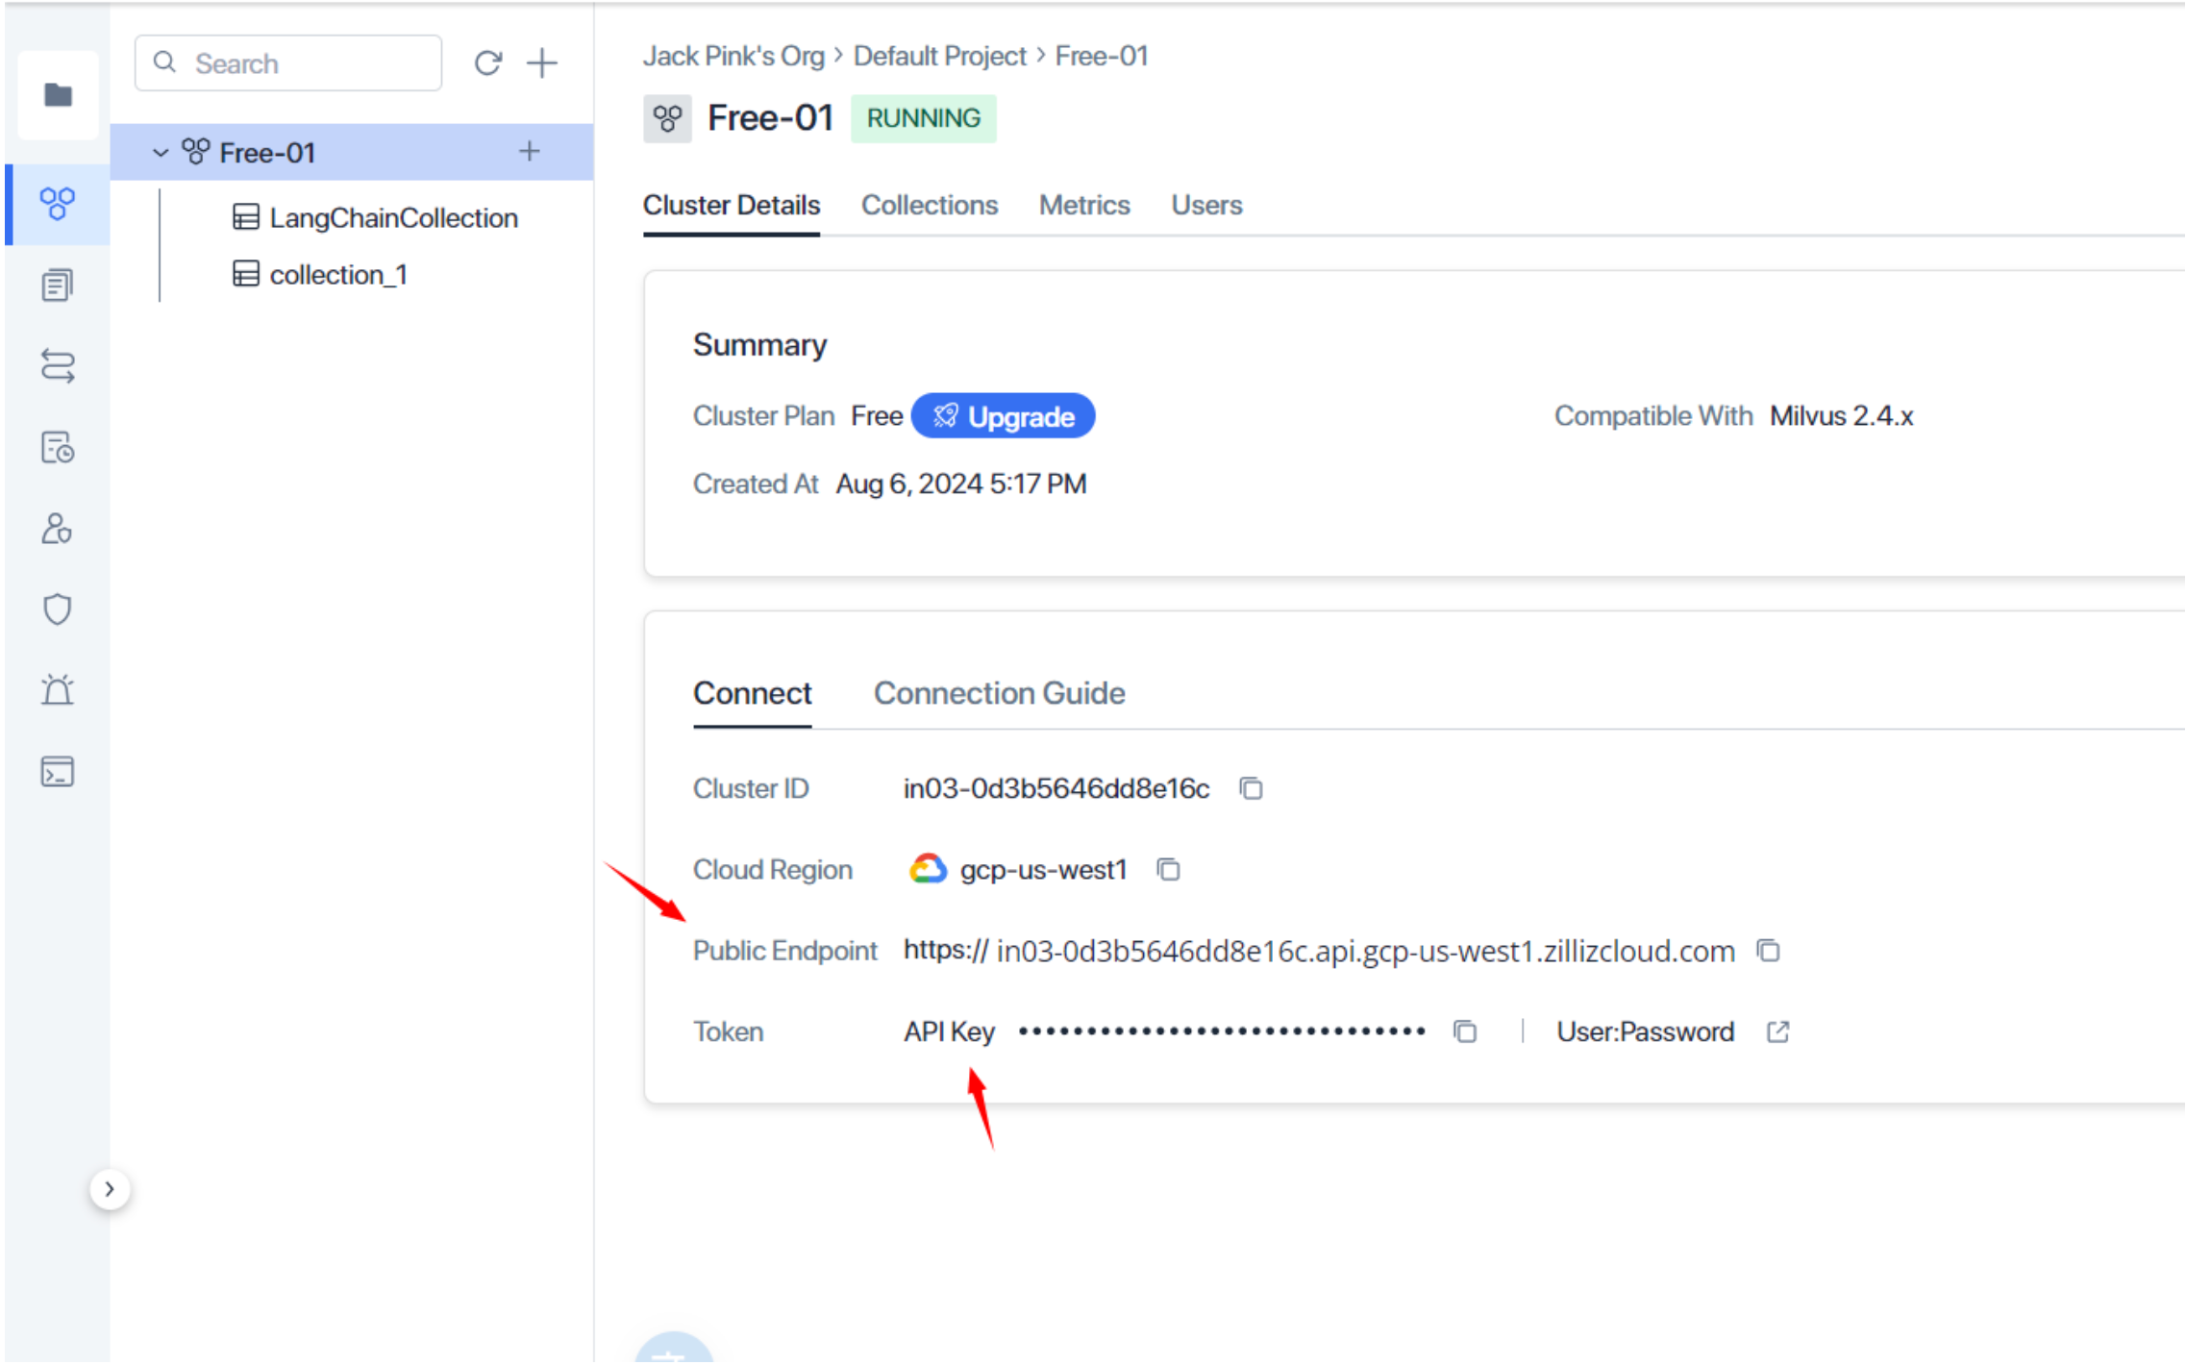Switch to the Collections tab
The height and width of the screenshot is (1365, 2211).
[x=929, y=205]
